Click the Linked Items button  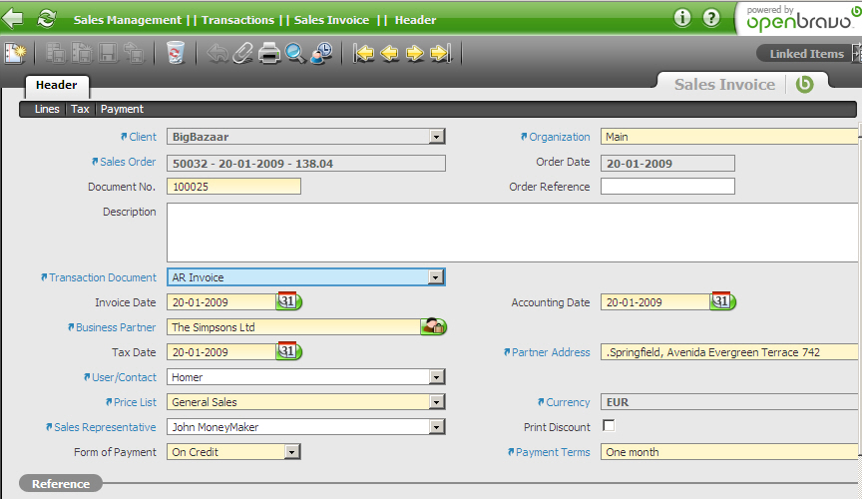(x=806, y=53)
